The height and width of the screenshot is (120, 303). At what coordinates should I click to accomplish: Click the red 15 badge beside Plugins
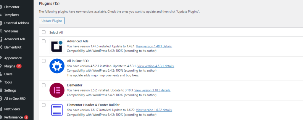point(19,66)
